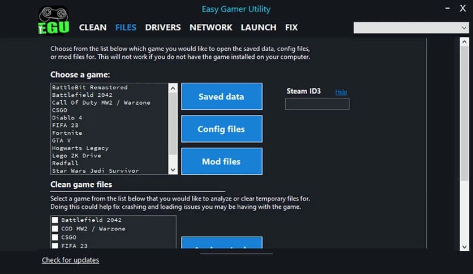The width and height of the screenshot is (473, 274).
Task: Go to the NETWORK tab
Action: [211, 28]
